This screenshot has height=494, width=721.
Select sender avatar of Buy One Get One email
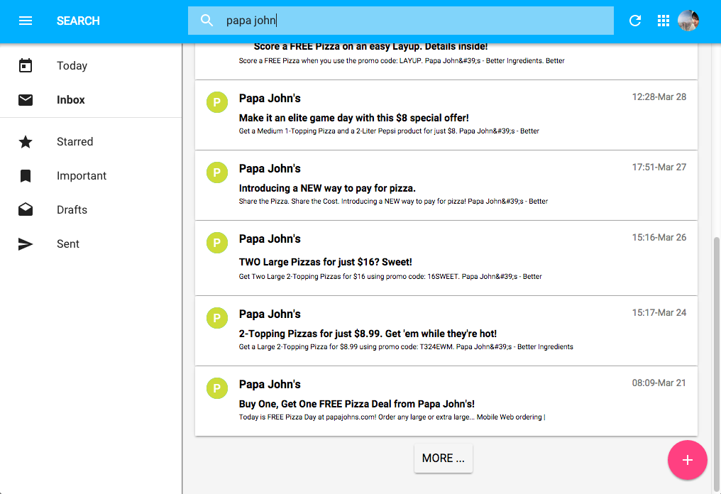coord(217,388)
